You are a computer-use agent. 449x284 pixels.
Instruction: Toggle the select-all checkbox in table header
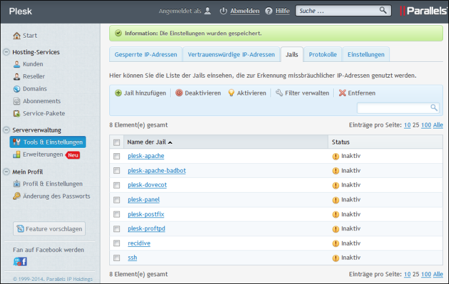pos(116,142)
